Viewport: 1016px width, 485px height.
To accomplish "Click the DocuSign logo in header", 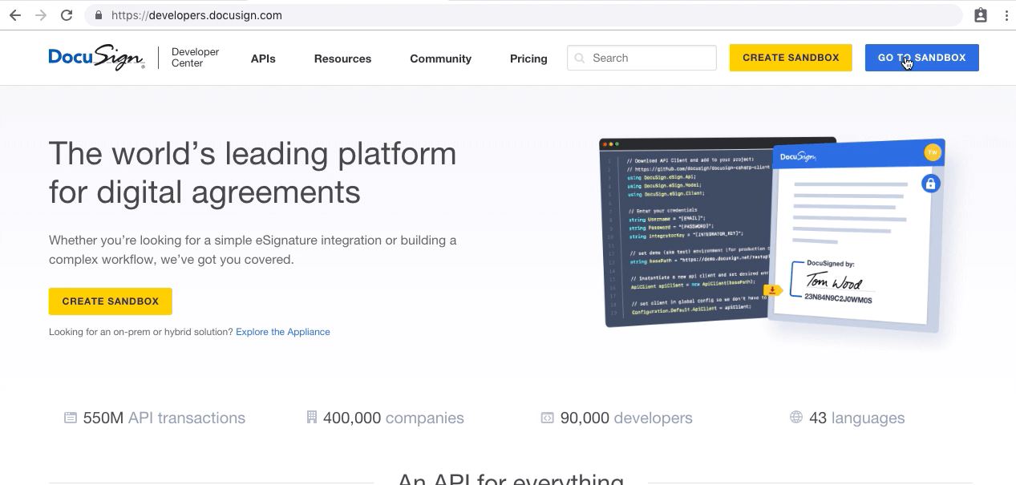I will pos(96,58).
